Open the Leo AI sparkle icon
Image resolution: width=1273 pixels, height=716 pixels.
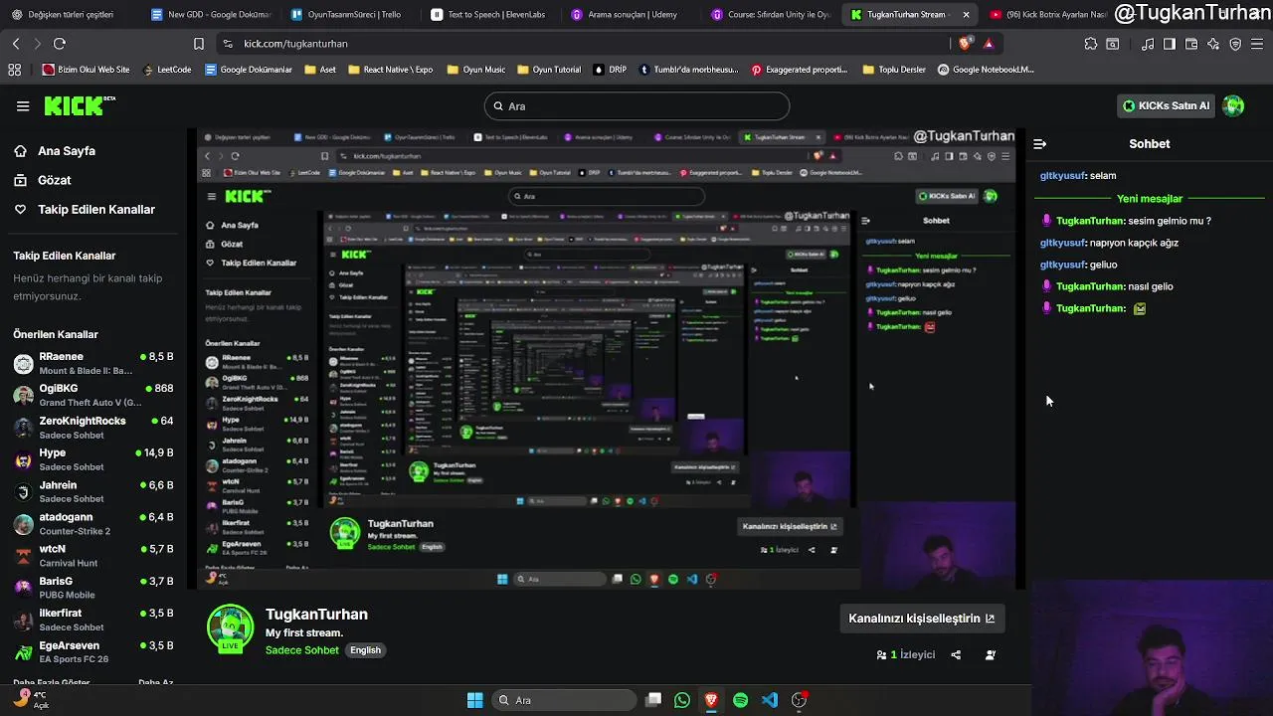click(1213, 44)
